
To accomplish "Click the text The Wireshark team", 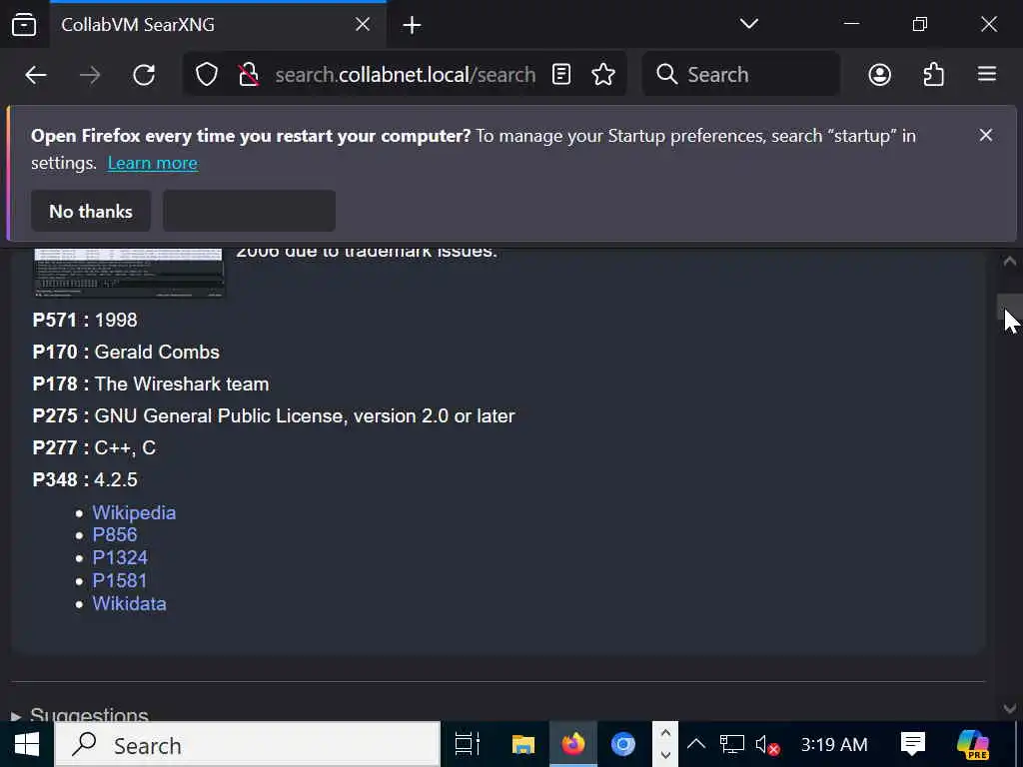I will [182, 383].
